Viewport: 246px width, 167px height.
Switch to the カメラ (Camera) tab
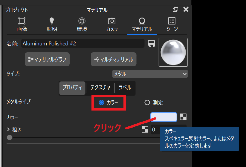[x=112, y=24]
